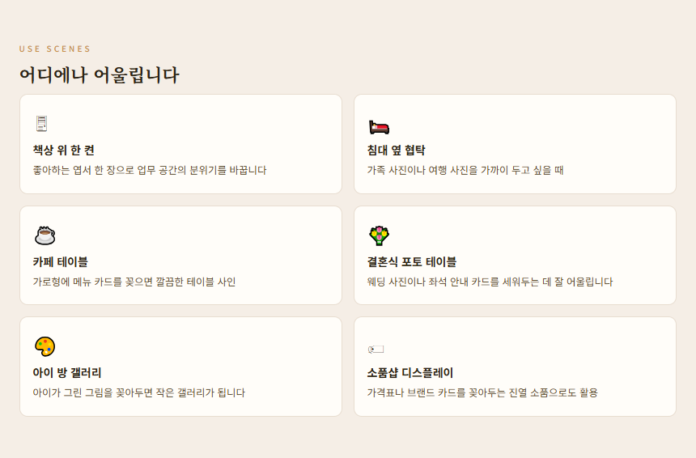Click the 카페 테이블 card title
Screen dimensions: 696x458
[x=61, y=262]
